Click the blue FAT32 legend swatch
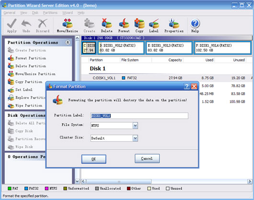 tap(26, 188)
